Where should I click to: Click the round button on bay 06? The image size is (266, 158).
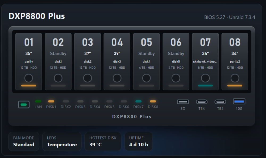tap(176, 78)
